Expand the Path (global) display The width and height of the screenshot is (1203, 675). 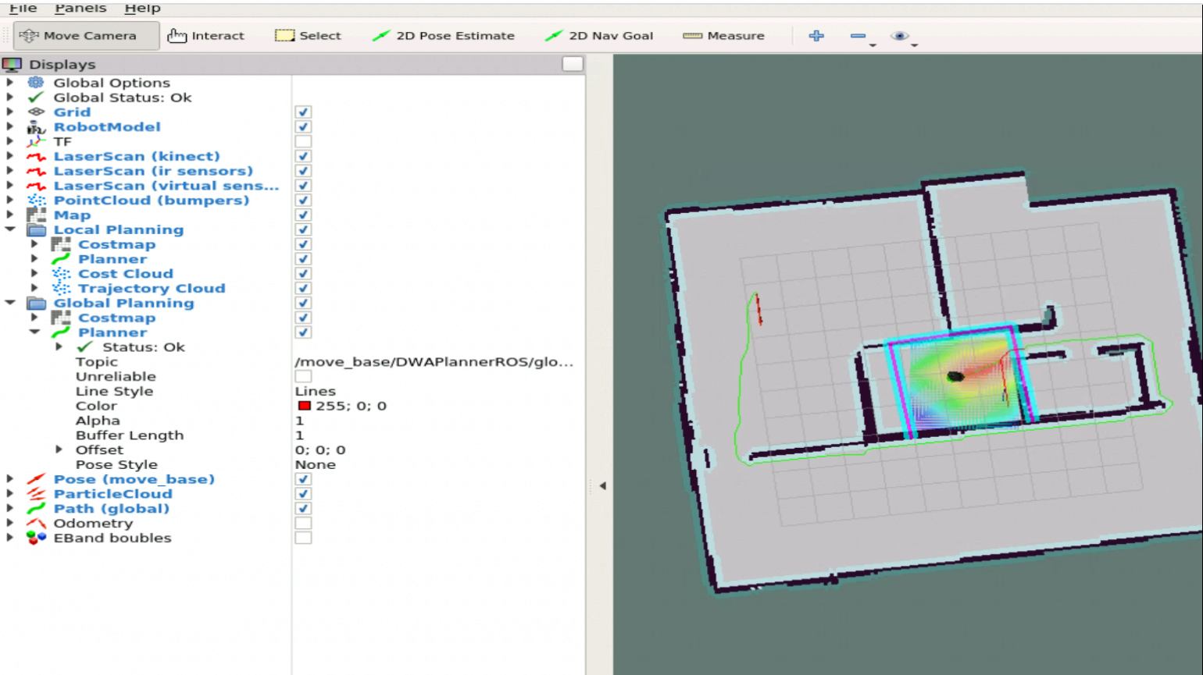[x=10, y=508]
